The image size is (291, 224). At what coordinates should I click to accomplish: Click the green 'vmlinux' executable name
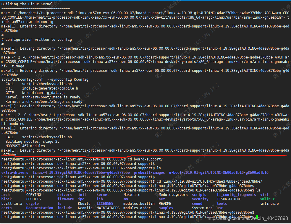pyautogui.click(x=267, y=199)
